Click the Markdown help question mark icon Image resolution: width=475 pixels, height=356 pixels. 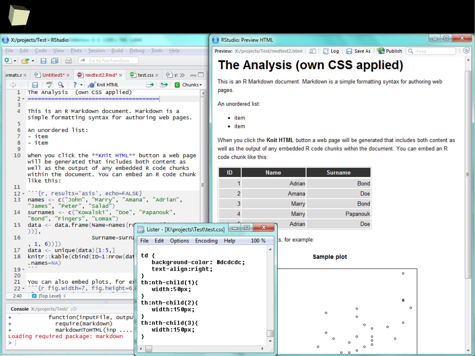[75, 85]
